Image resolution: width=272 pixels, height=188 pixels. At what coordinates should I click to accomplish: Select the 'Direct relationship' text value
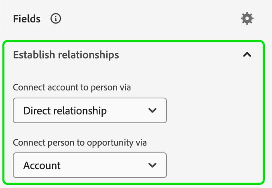(x=65, y=111)
